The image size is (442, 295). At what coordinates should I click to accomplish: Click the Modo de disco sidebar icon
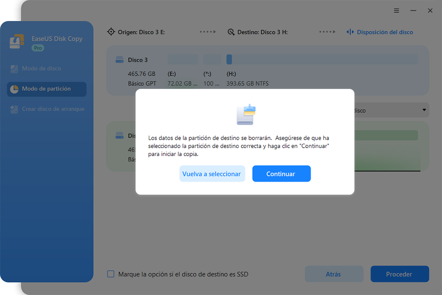14,69
